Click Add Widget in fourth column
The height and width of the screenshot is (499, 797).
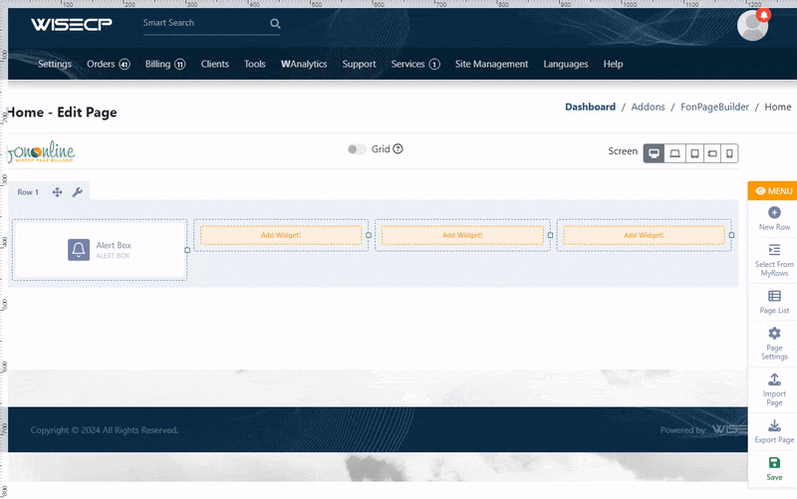(644, 235)
